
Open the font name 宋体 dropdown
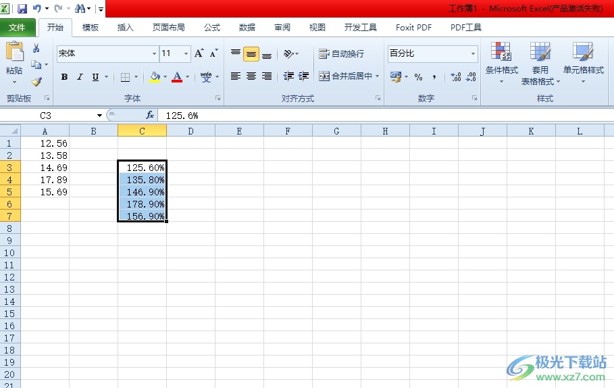click(154, 53)
